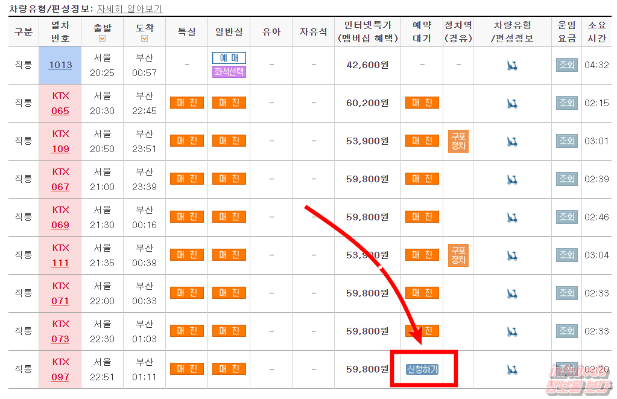The height and width of the screenshot is (399, 617).
Task: Select the 42,600원 fare cell
Action: pos(367,65)
